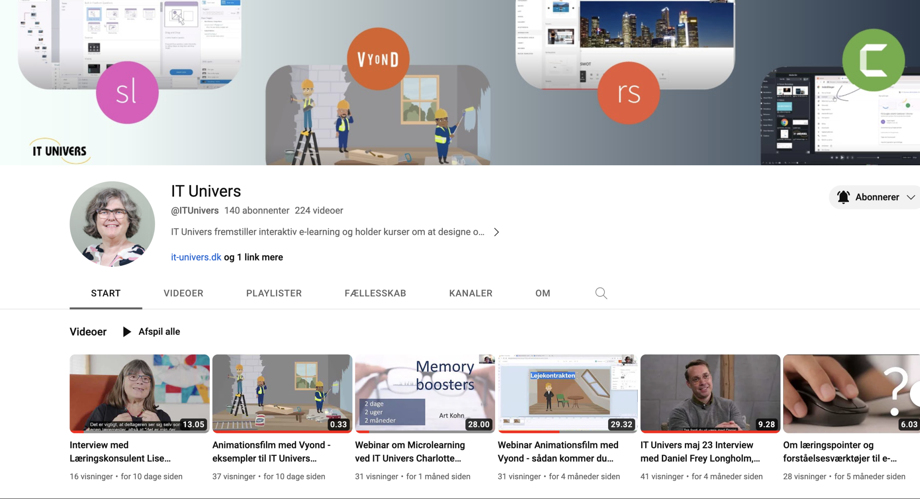The width and height of the screenshot is (920, 499).
Task: Click title 'Interview med Læringskonsulent Lise…'
Action: pyautogui.click(x=120, y=452)
